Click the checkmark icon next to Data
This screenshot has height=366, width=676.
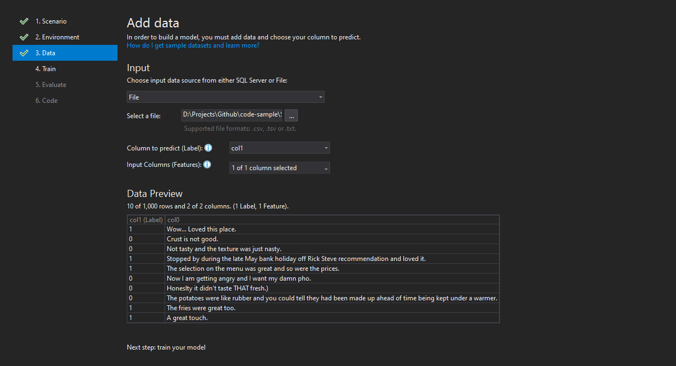[x=23, y=53]
